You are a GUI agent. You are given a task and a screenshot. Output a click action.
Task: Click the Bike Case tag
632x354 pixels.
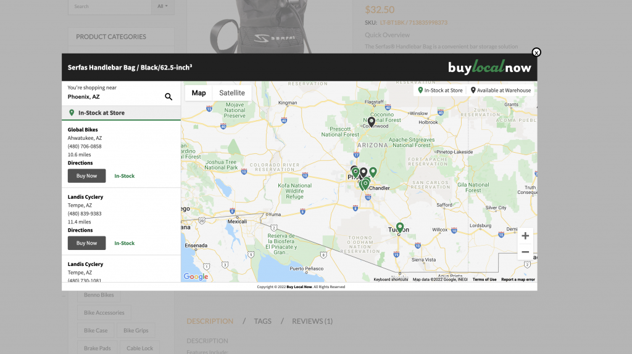click(96, 330)
